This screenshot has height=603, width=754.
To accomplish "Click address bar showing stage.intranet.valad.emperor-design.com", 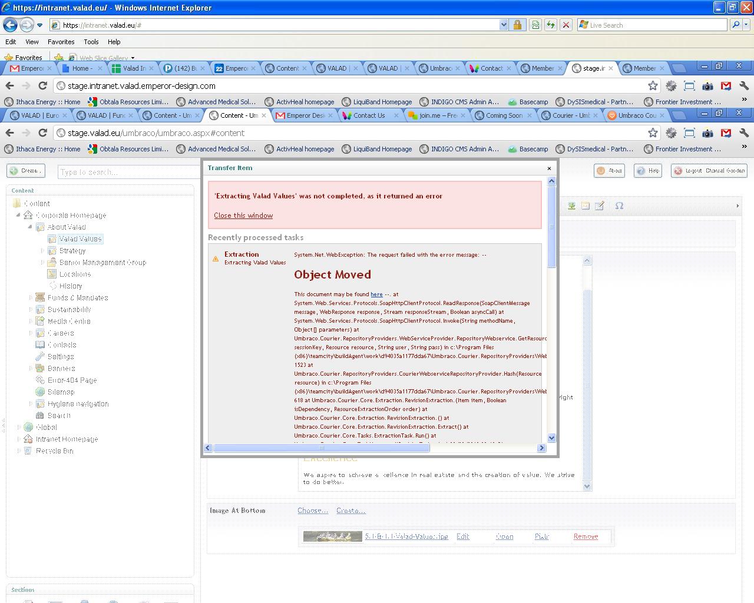I will tap(350, 86).
